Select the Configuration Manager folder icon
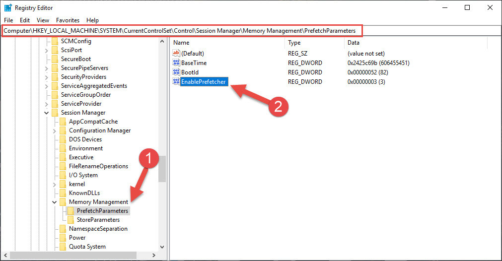 (63, 130)
